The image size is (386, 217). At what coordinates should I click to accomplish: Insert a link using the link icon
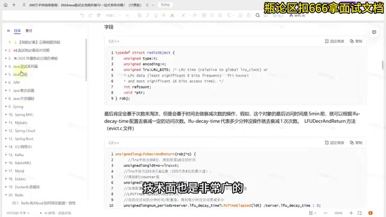click(195, 15)
